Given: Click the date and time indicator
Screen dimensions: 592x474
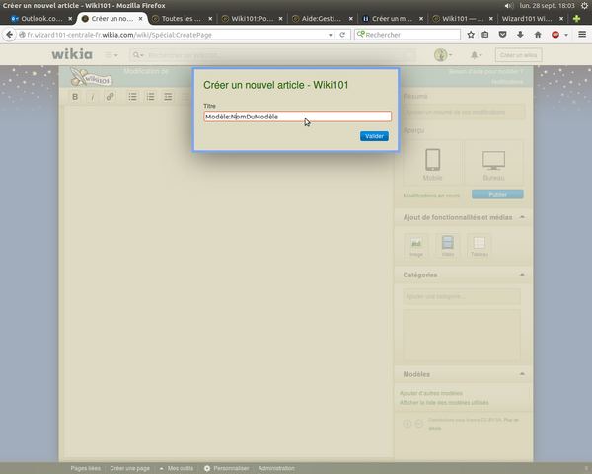Looking at the screenshot, I should (547, 6).
